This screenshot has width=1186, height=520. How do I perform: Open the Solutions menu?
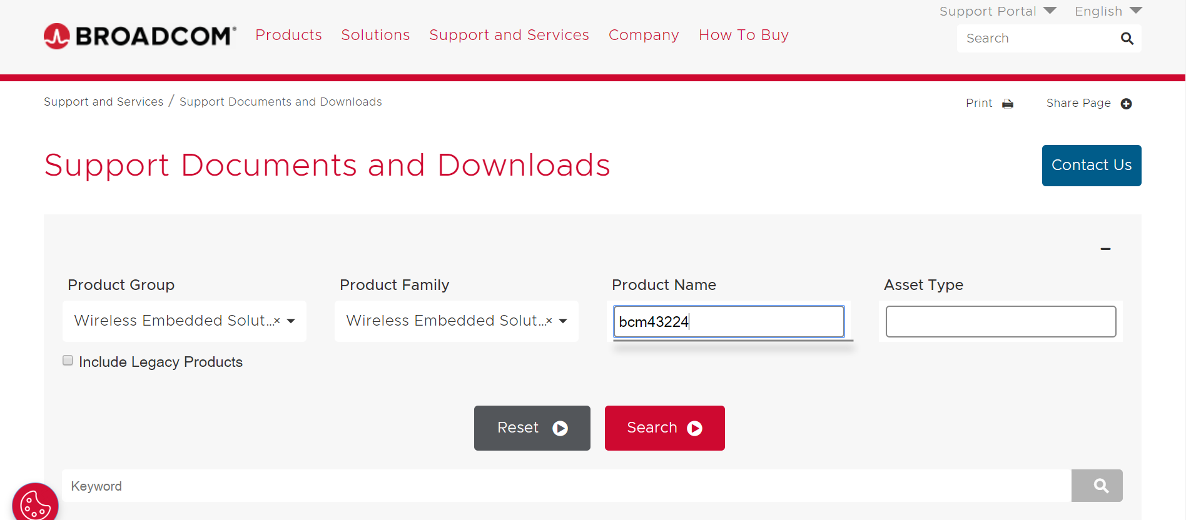(x=375, y=35)
